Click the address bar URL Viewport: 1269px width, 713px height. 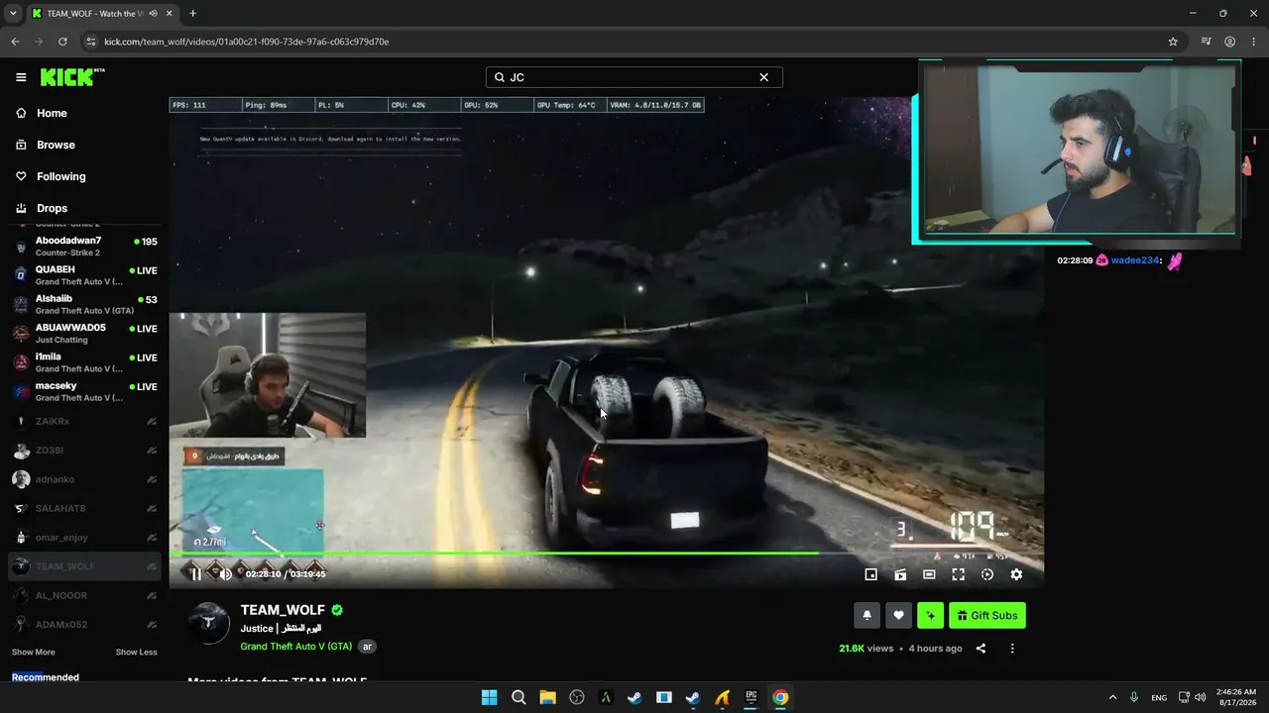247,42
